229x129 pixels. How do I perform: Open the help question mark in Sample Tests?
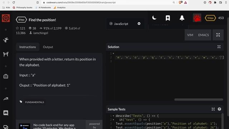[219, 109]
